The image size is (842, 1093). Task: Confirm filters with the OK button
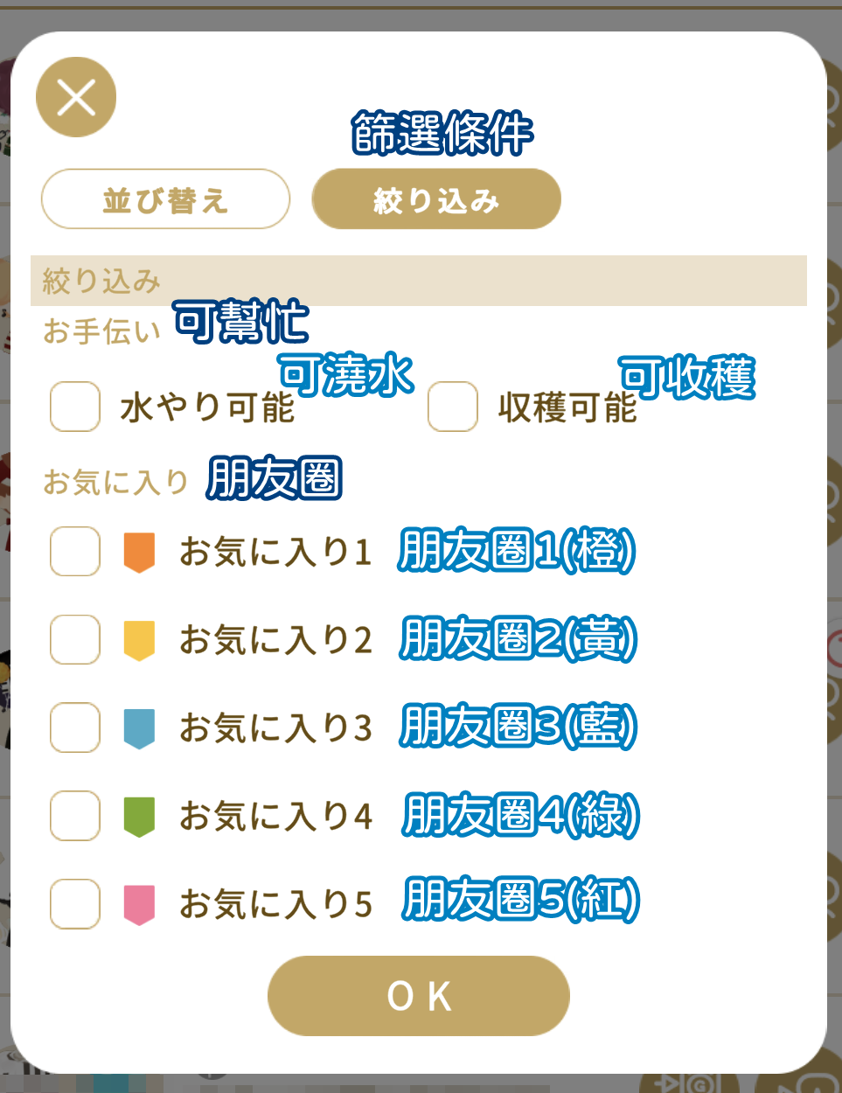tap(419, 996)
